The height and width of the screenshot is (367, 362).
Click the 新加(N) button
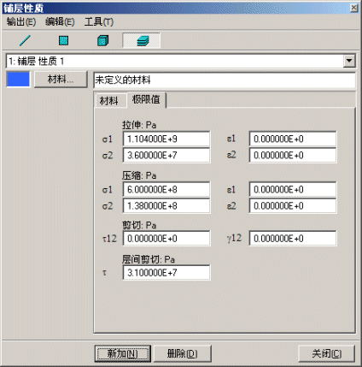(x=123, y=353)
